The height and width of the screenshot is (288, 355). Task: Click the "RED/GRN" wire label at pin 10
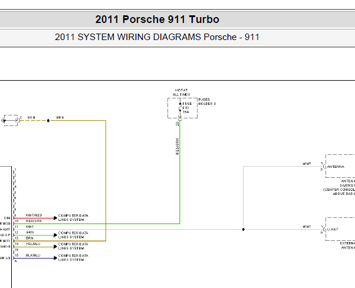point(34,221)
